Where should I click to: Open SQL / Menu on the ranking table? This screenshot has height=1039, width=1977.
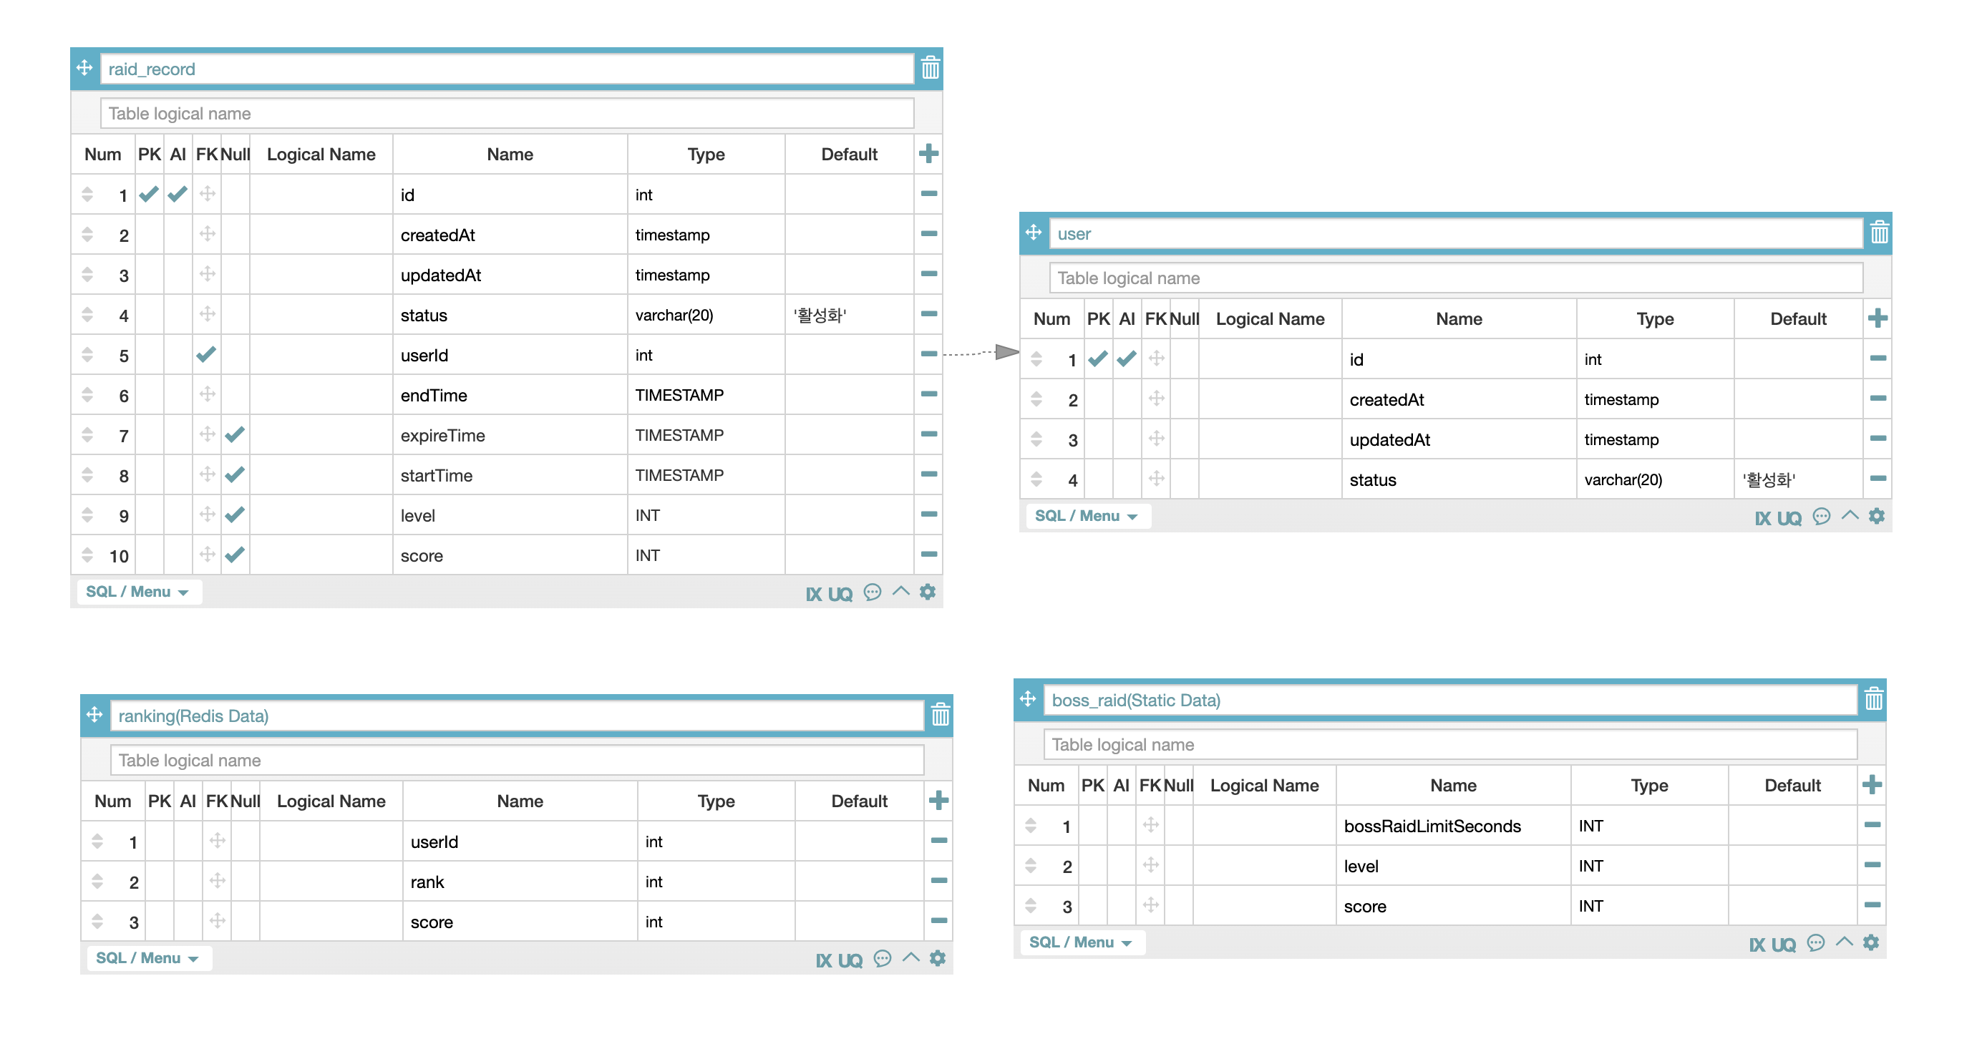[x=148, y=957]
